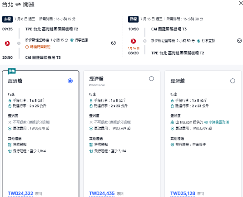Open the 48-hour free cancellation link

216,122
